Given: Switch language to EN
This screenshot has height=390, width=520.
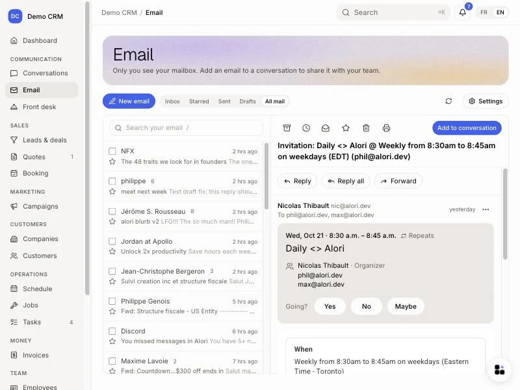Looking at the screenshot, I should pos(500,12).
